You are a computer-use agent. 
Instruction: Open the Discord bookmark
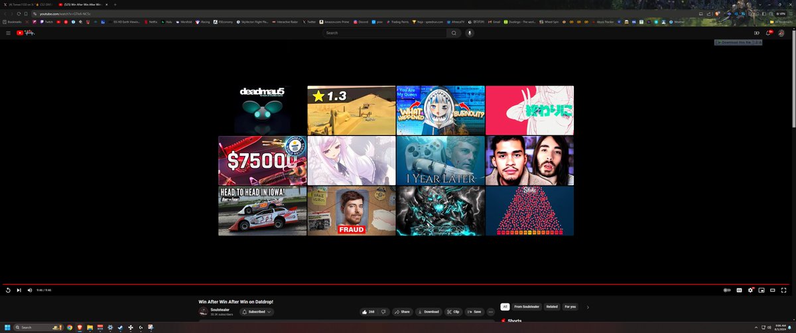click(x=360, y=22)
